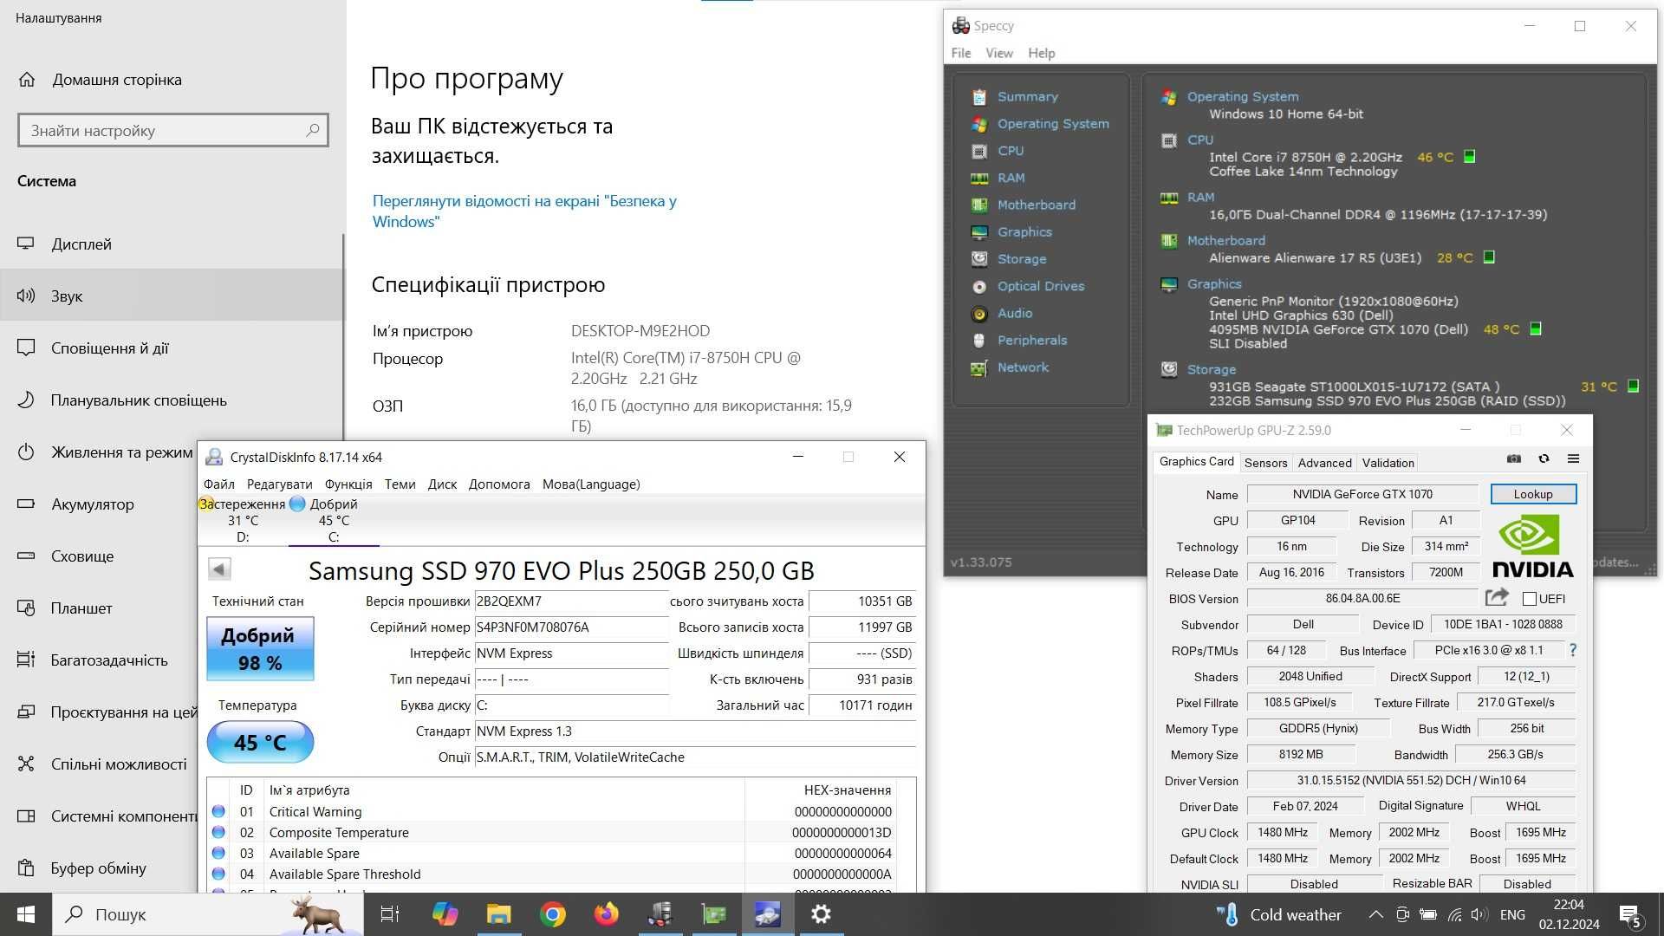This screenshot has height=936, width=1664.
Task: Open Motherboard section in Speccy sidebar
Action: [x=1036, y=205]
